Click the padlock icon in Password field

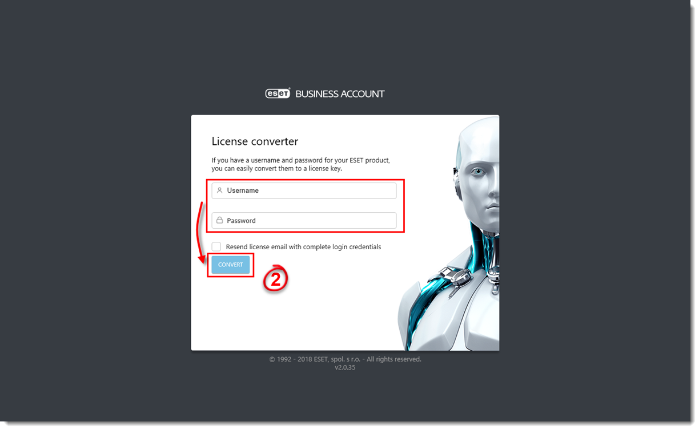tap(219, 220)
